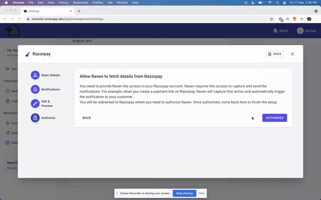Open the Tab menu
The height and width of the screenshot is (200, 321).
[110, 3]
